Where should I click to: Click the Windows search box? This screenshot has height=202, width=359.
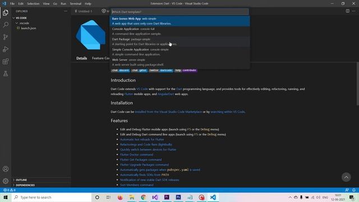pyautogui.click(x=52, y=197)
